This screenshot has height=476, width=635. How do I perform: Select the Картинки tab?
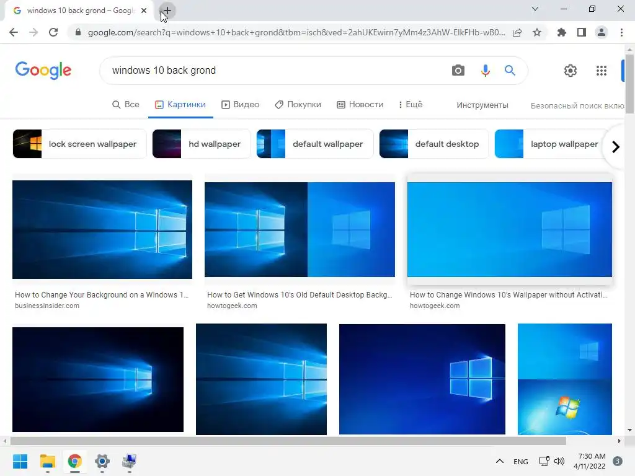(180, 104)
